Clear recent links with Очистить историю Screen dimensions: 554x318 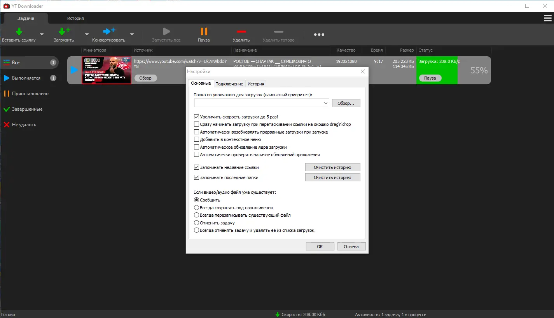click(x=332, y=167)
